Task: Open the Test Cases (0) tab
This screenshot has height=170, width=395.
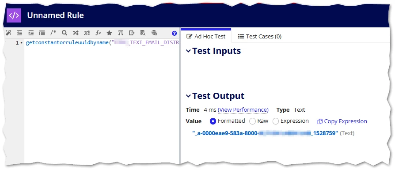Action: click(x=260, y=37)
